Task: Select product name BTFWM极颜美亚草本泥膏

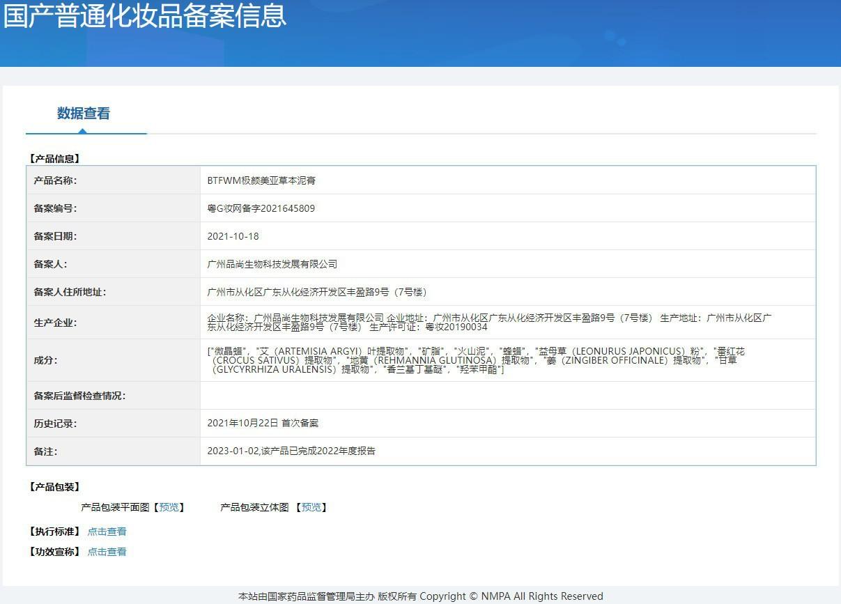Action: point(261,180)
